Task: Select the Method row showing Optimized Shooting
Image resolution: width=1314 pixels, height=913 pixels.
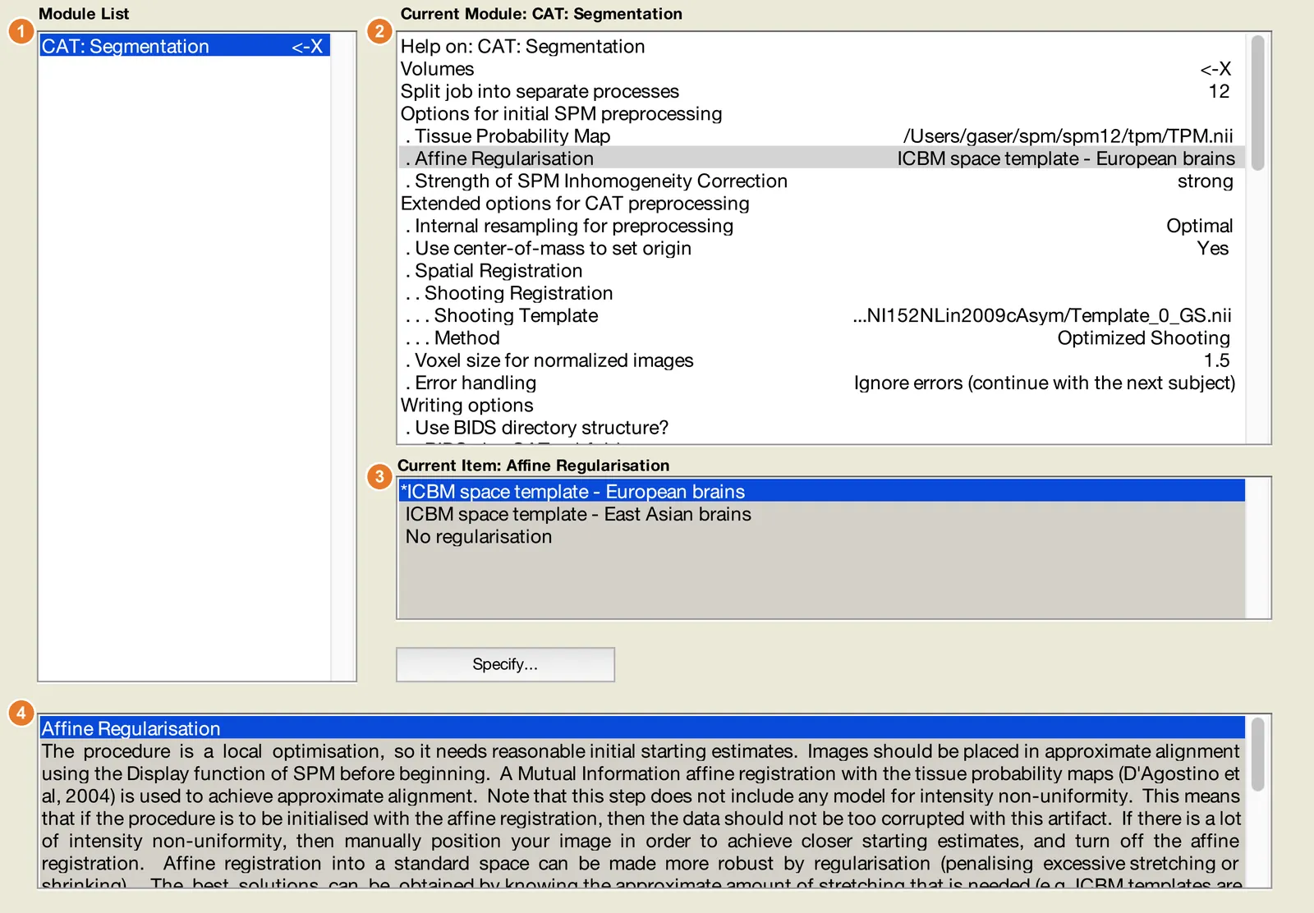Action: [x=821, y=338]
